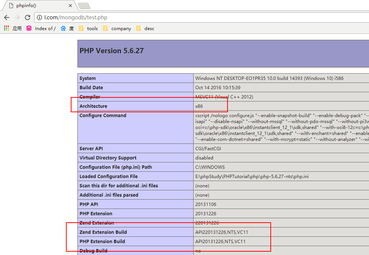
Task: Close the phpinfo() tab
Action: click(70, 6)
